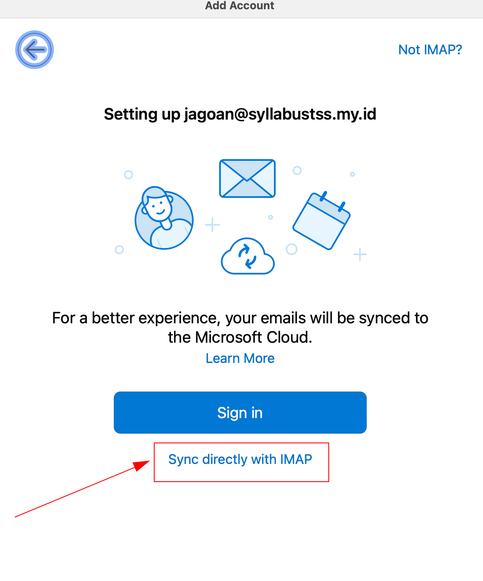The image size is (483, 581).
Task: Click the cloud sync arrows illustration
Action: point(248,256)
